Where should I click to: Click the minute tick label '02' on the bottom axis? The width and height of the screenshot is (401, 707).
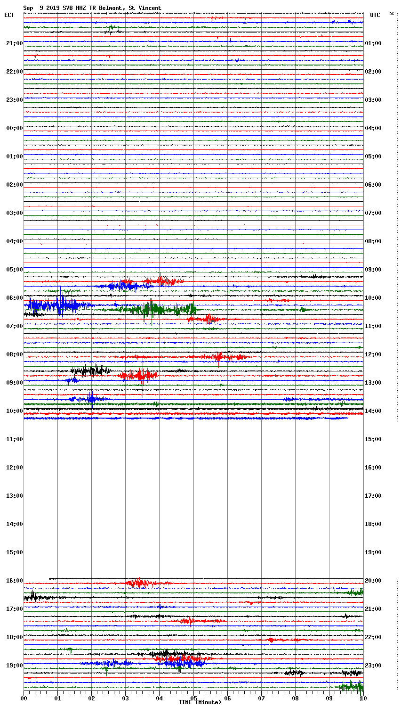coord(92,698)
